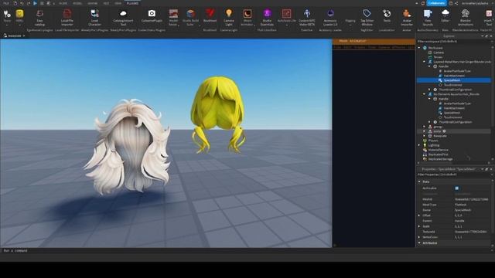Select ReplicatedFirst in Explorer

coord(439,154)
